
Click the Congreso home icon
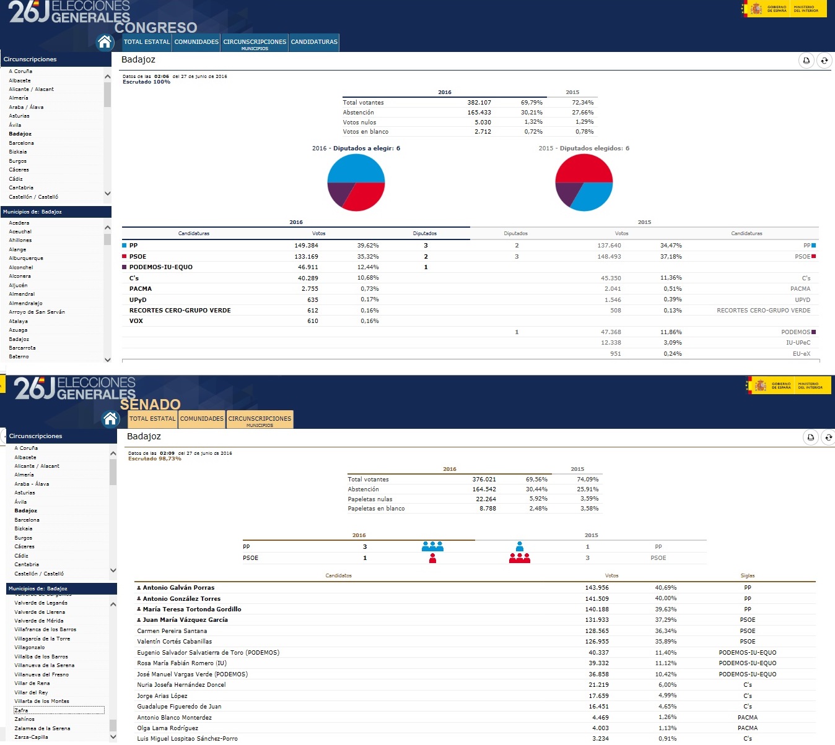[105, 42]
